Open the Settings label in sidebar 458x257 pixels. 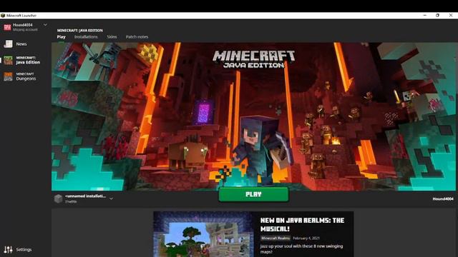pos(24,249)
